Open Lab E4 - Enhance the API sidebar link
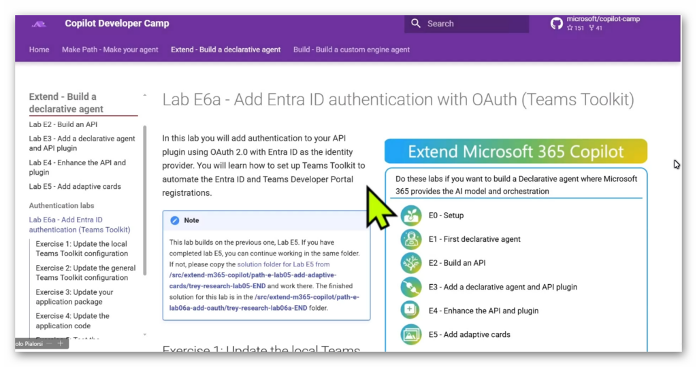This screenshot has height=367, width=697. (x=78, y=167)
